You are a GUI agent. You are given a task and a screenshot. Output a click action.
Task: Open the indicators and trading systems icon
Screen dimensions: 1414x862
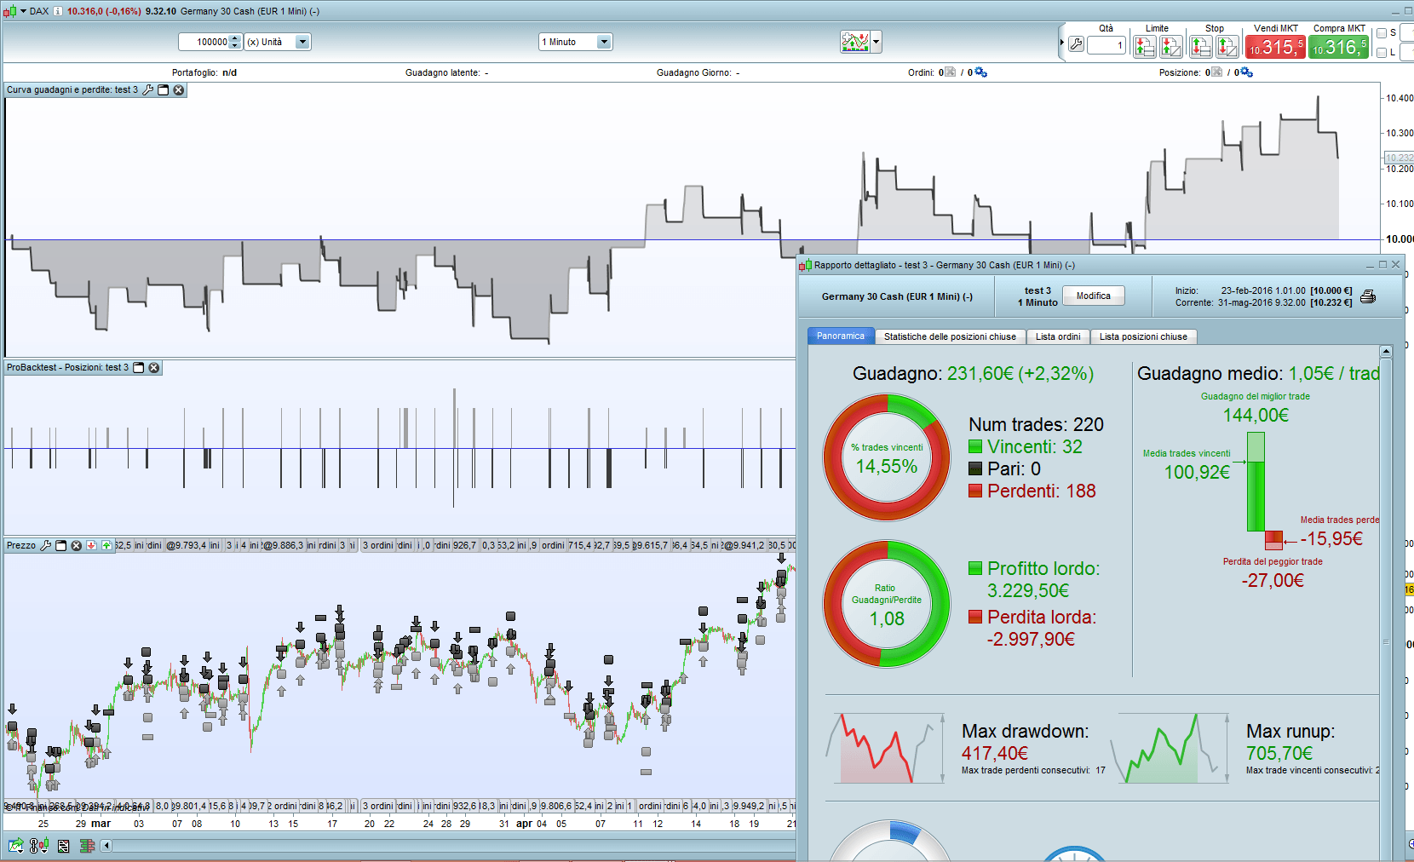coord(855,42)
